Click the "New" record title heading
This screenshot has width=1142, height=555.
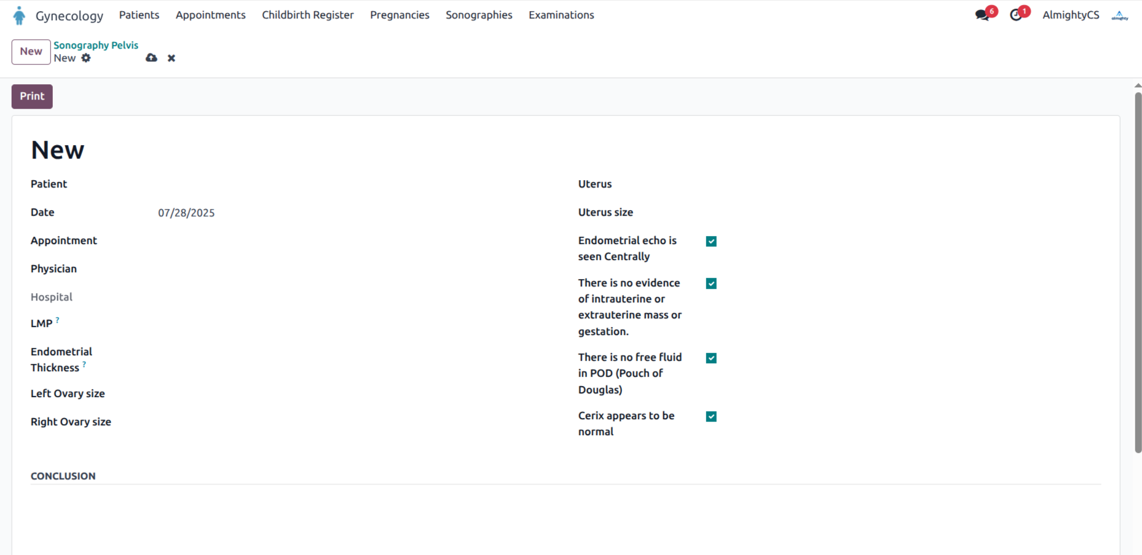click(x=58, y=150)
